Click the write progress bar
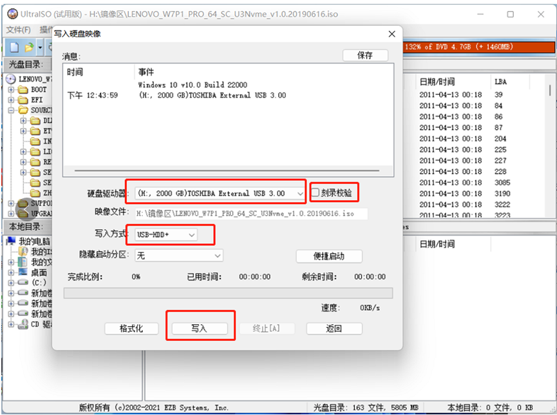Screen dimensions: 557x415 (228, 293)
